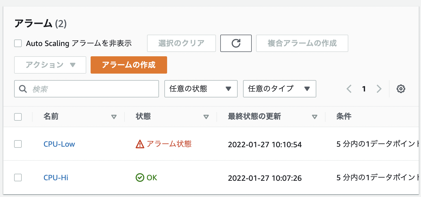Image resolution: width=421 pixels, height=197 pixels.
Task: Click inside the 検索 search field
Action: tap(81, 89)
